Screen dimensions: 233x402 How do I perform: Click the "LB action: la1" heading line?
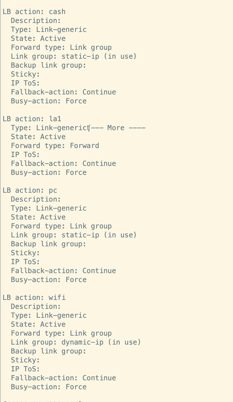[x=32, y=119]
